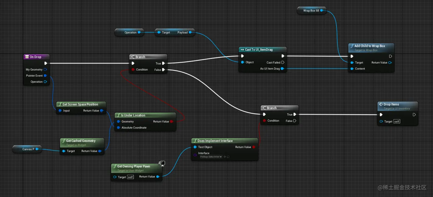433x197 pixels.
Task: Click the On Drop execution output pin
Action: pos(46,63)
